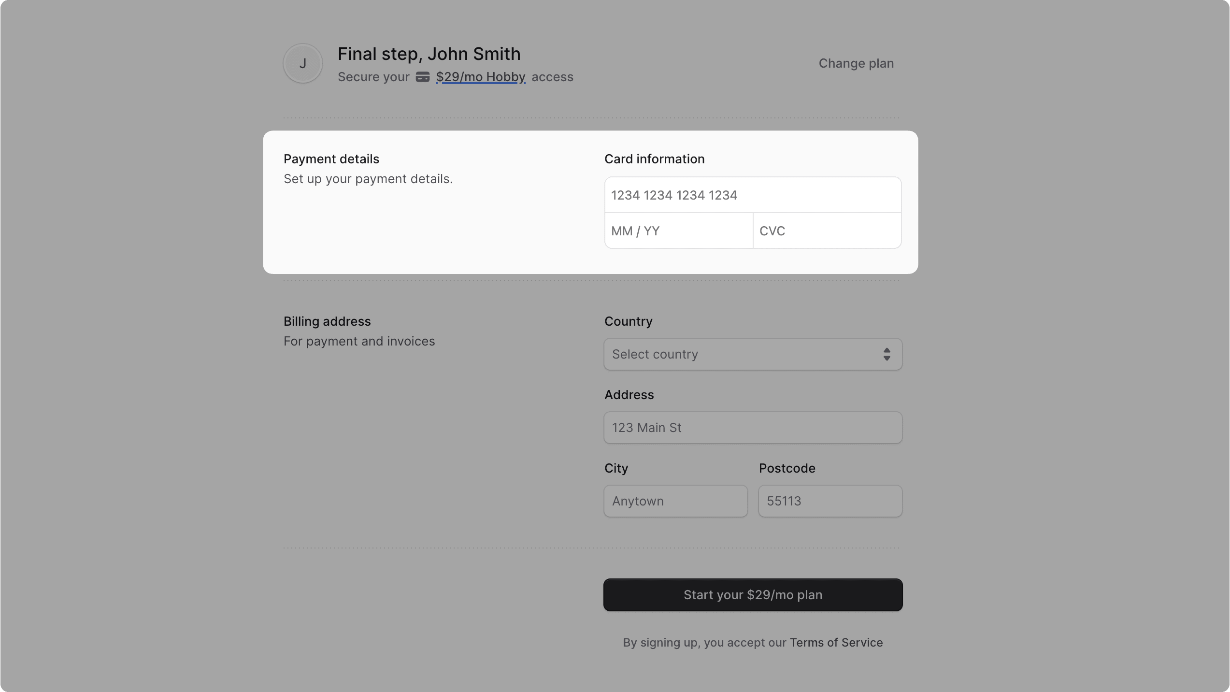Click the credit card icon near plan name
Image resolution: width=1230 pixels, height=692 pixels.
422,77
